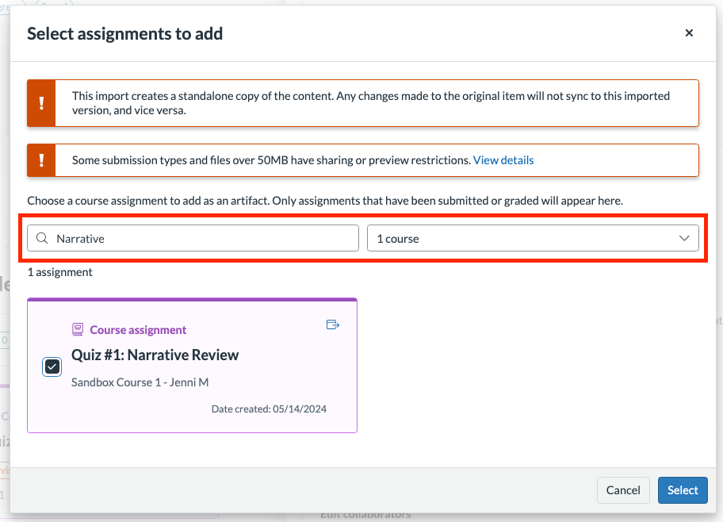Click the standalone copy warning icon

tap(41, 103)
